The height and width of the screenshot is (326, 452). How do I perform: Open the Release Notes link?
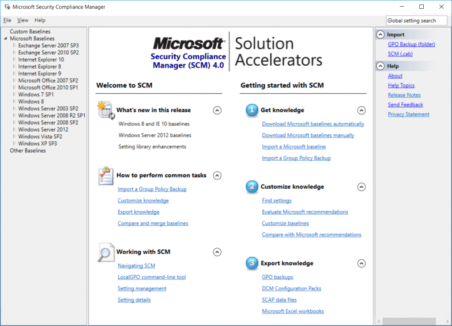tap(405, 95)
